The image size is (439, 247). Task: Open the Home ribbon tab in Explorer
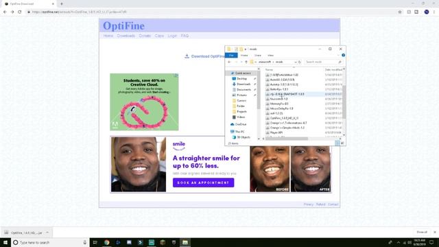244,56
